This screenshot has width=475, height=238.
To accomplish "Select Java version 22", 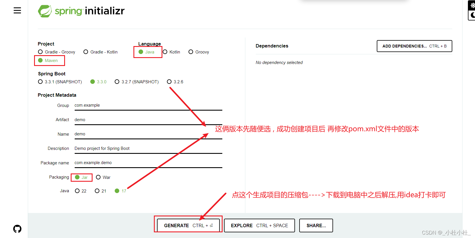I will click(x=81, y=191).
